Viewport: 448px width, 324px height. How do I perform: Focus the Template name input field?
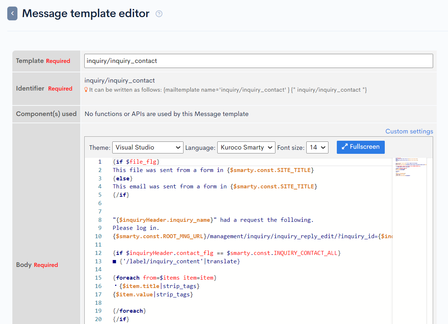pos(259,61)
